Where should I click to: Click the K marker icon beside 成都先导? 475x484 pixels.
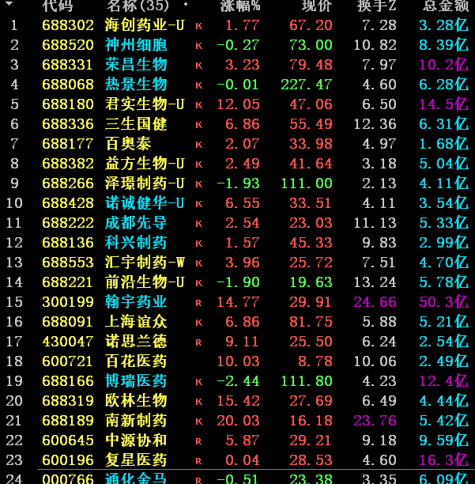click(x=199, y=224)
